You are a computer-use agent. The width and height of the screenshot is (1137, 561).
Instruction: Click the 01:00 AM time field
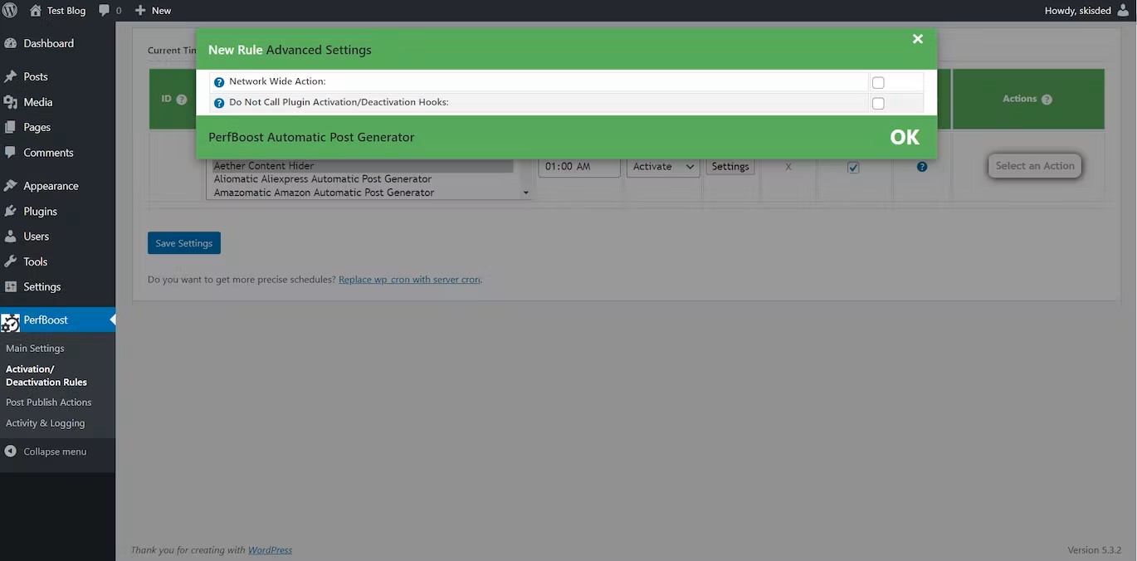[579, 166]
